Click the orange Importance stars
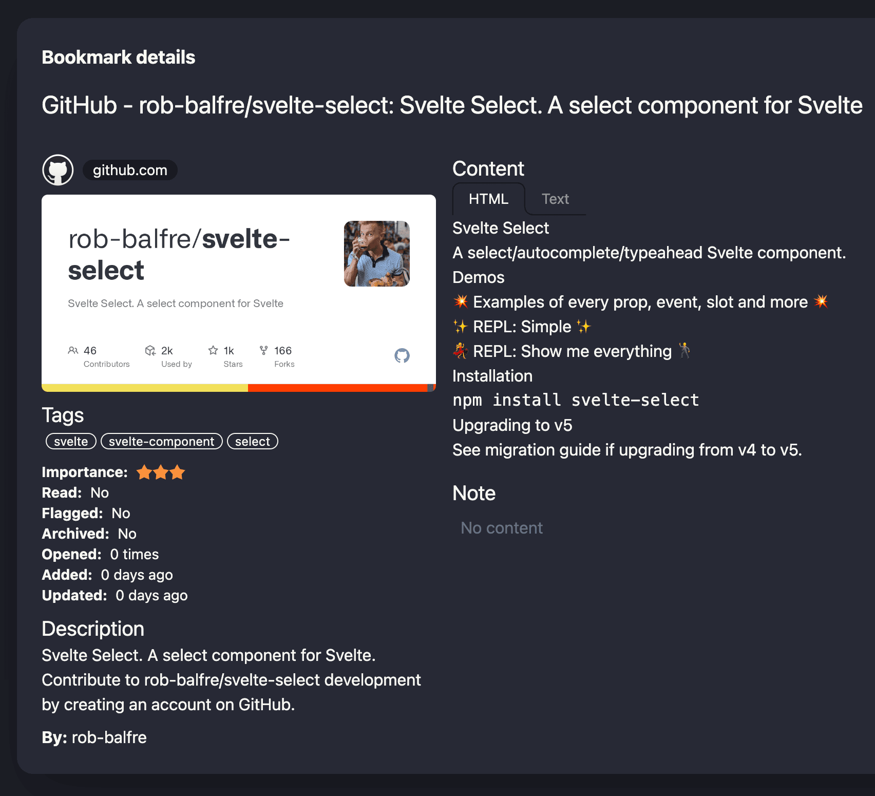This screenshot has height=796, width=875. click(161, 472)
